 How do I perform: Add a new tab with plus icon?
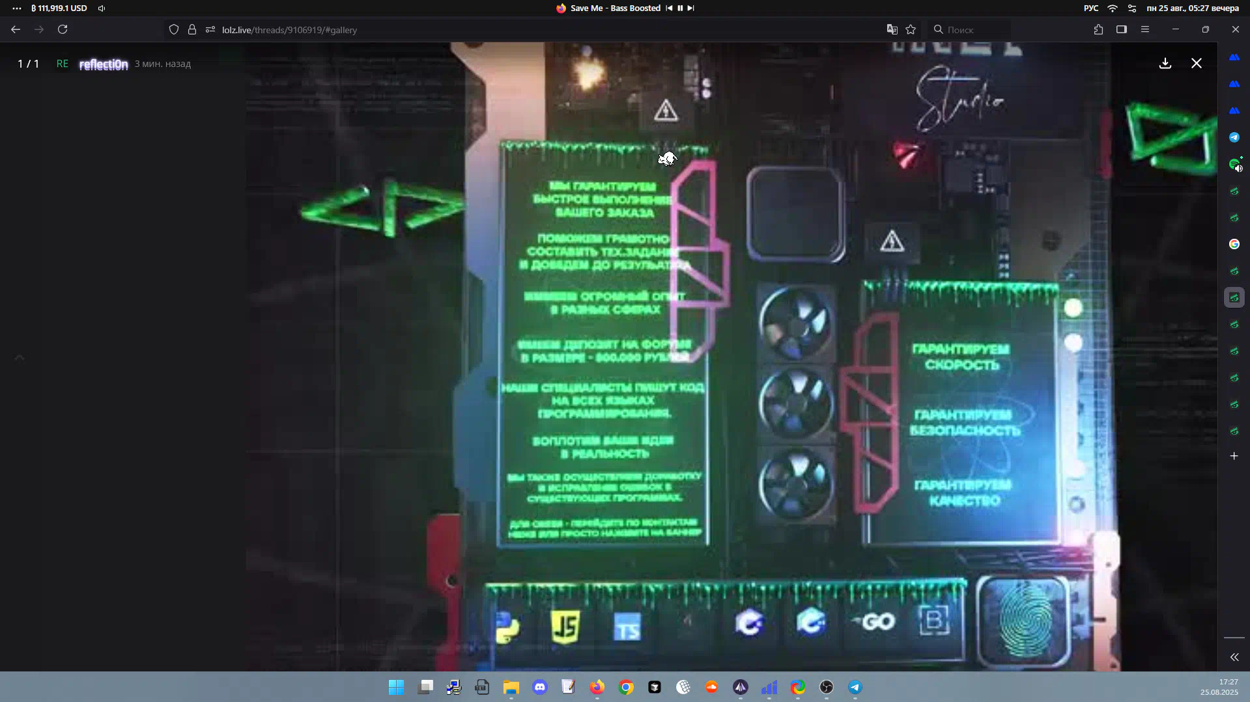(x=1234, y=456)
